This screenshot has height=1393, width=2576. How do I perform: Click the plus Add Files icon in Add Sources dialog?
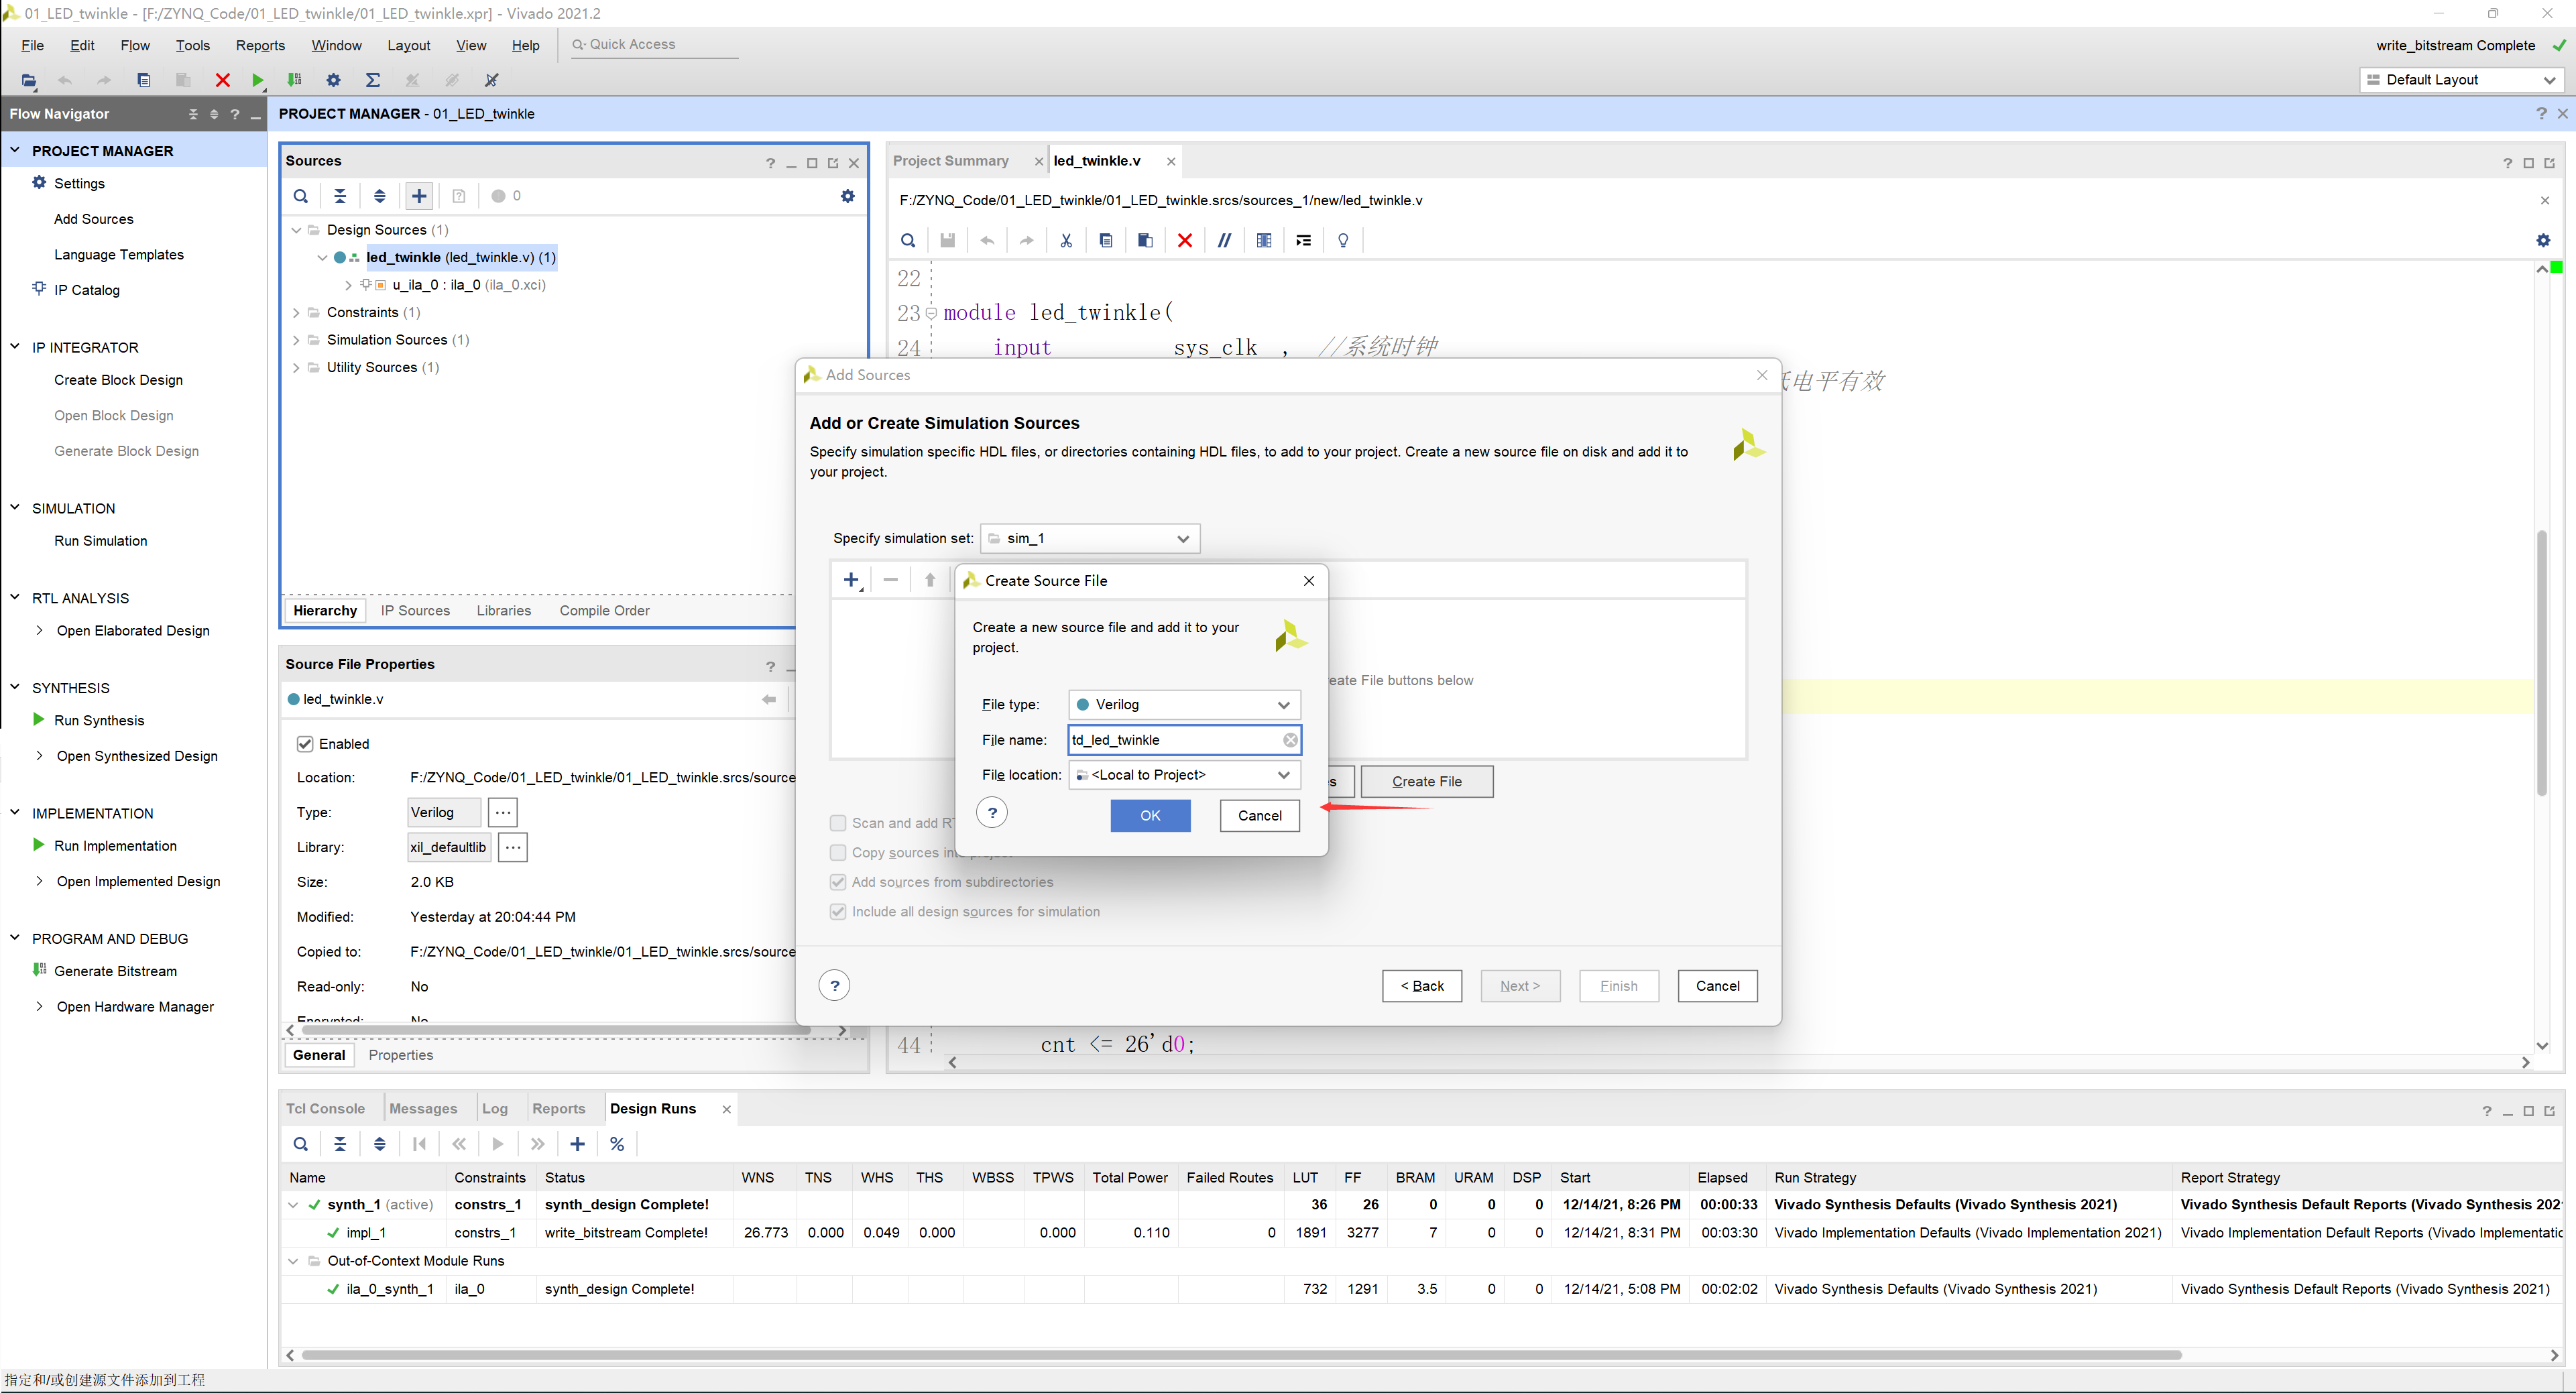pyautogui.click(x=851, y=580)
